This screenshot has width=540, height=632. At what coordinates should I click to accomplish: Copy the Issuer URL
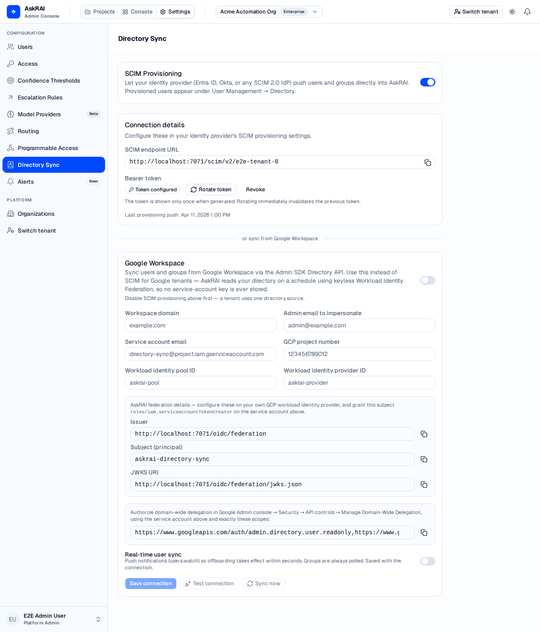[x=424, y=434]
